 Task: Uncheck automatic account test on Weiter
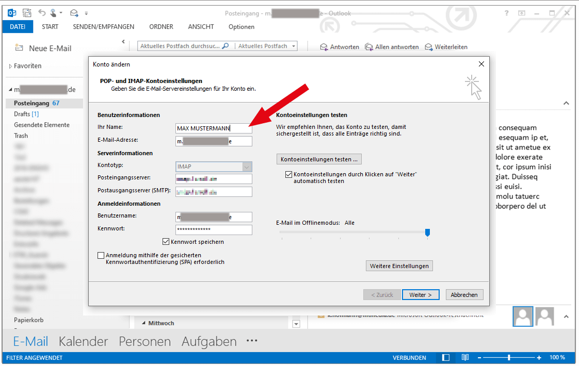(288, 175)
